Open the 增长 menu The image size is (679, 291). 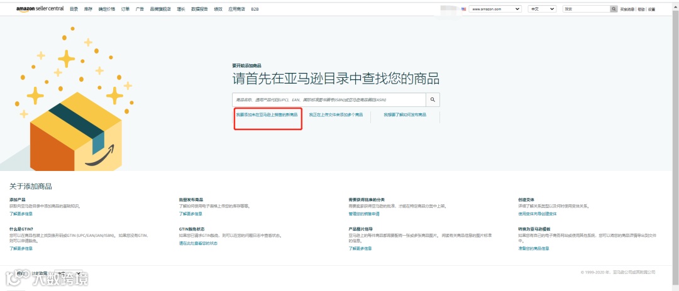point(181,9)
